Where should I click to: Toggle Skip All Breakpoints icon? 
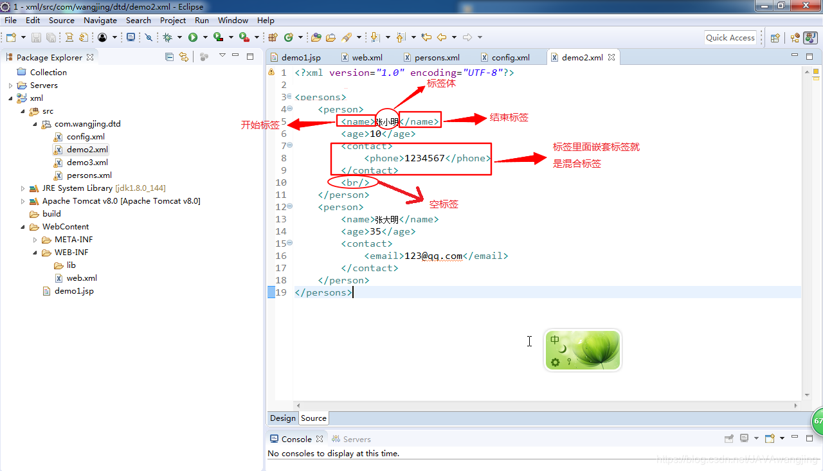tap(149, 37)
